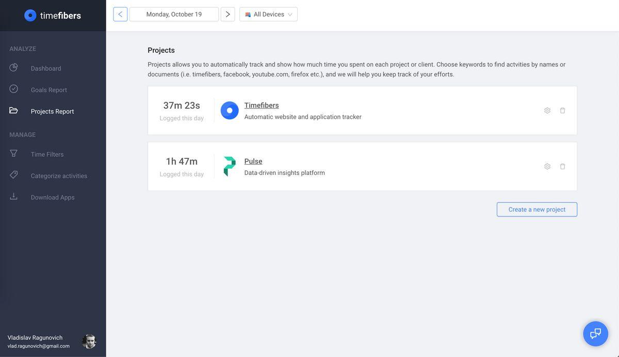The height and width of the screenshot is (357, 619).
Task: Click the Projects page heading
Action: click(161, 50)
